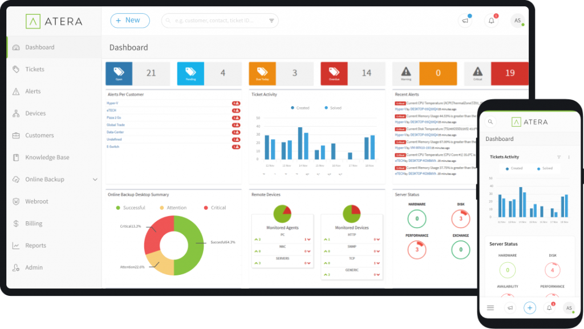The image size is (584, 329).
Task: Open the Pizza 2 Go customer link
Action: click(x=113, y=117)
